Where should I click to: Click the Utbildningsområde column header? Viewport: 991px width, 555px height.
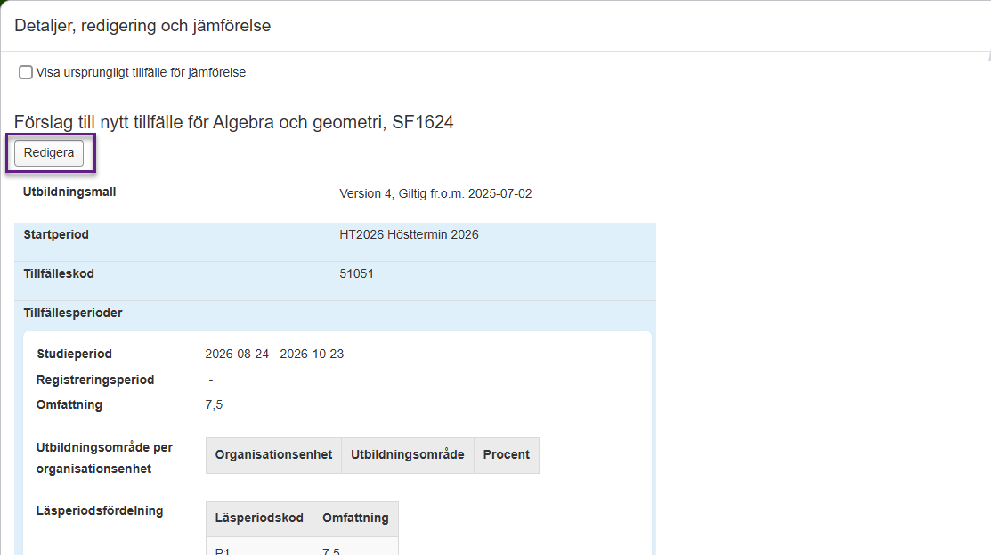(x=407, y=455)
